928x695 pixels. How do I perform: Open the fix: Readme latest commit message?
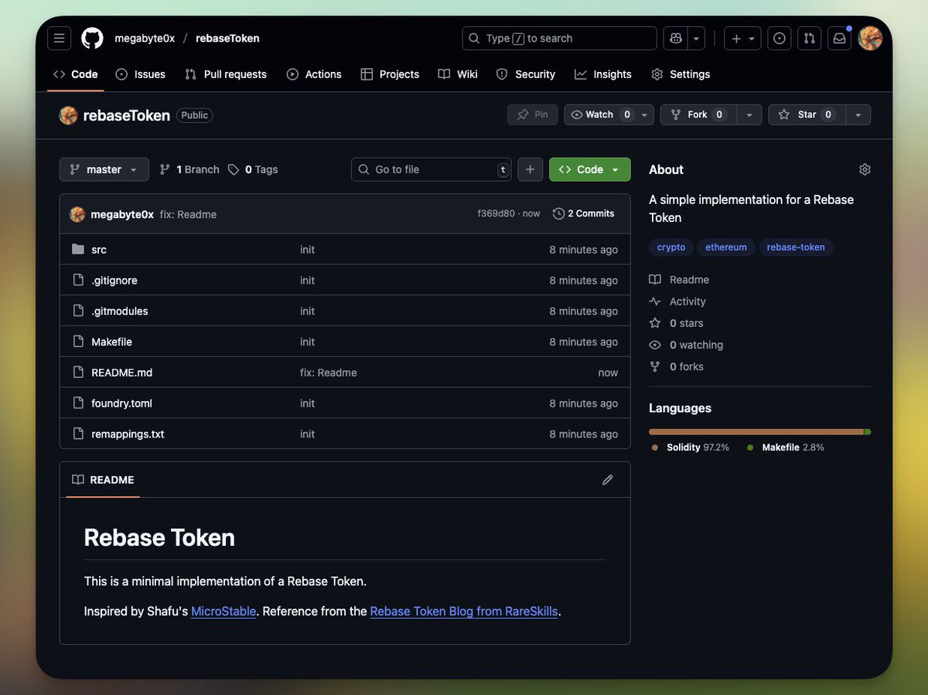pyautogui.click(x=188, y=214)
